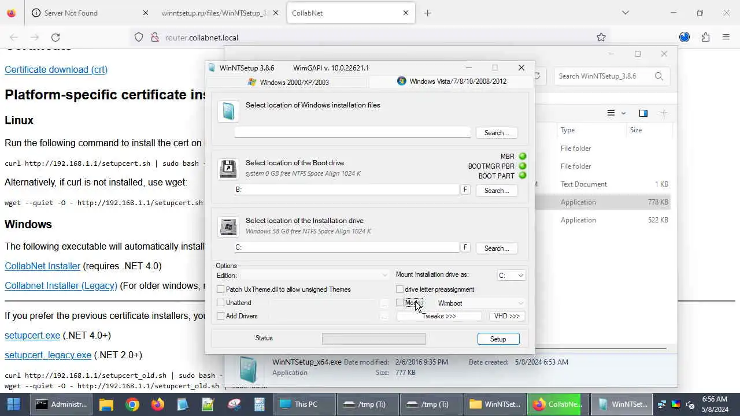Click the Firefox account avatar icon
The image size is (740, 416).
pyautogui.click(x=684, y=38)
